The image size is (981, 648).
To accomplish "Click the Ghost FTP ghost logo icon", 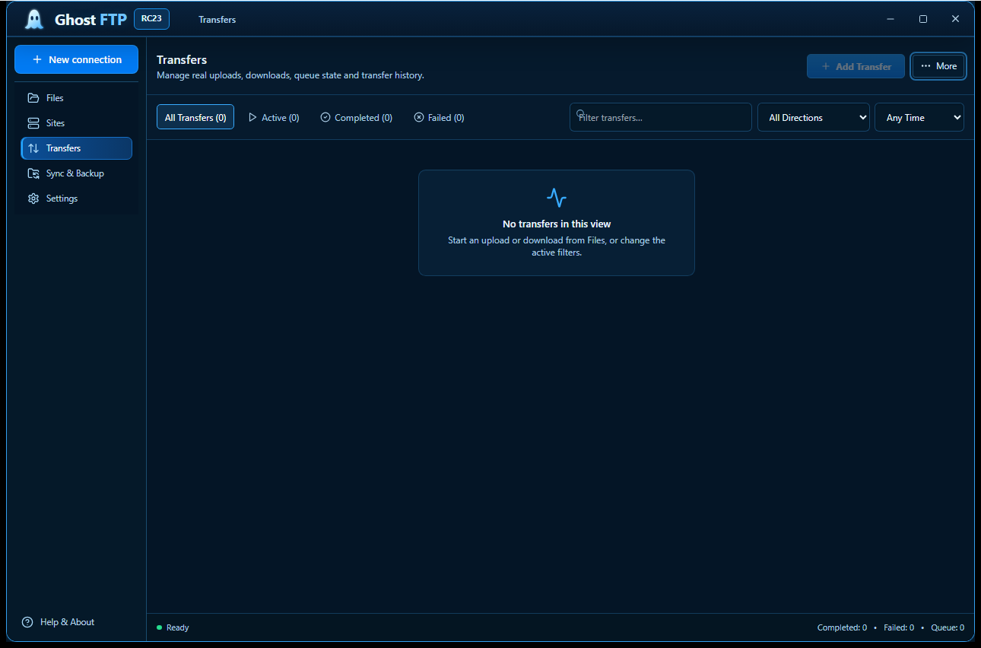I will pyautogui.click(x=34, y=19).
